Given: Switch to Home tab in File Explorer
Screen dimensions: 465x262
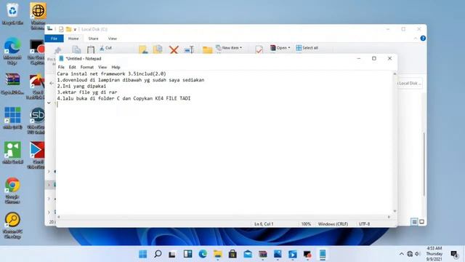Looking at the screenshot, I should coord(73,39).
